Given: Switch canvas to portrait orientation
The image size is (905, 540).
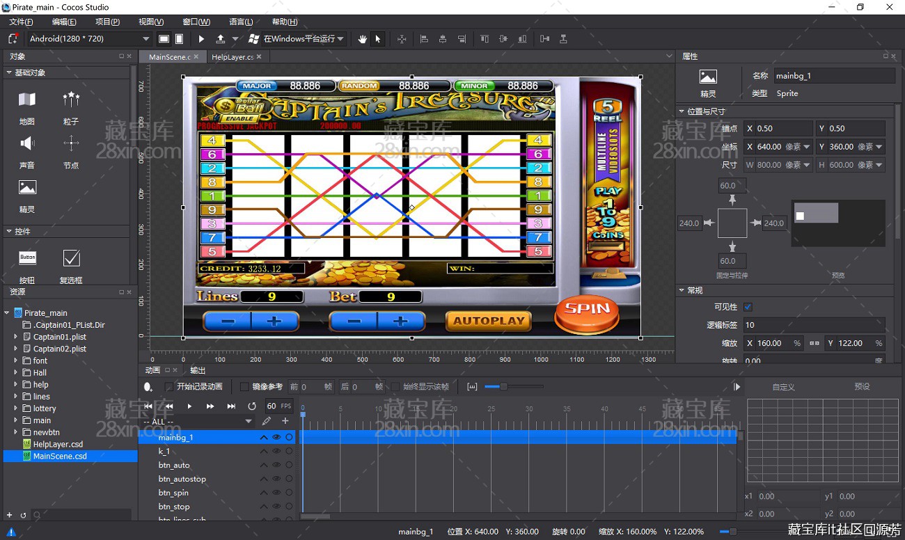Looking at the screenshot, I should 179,39.
